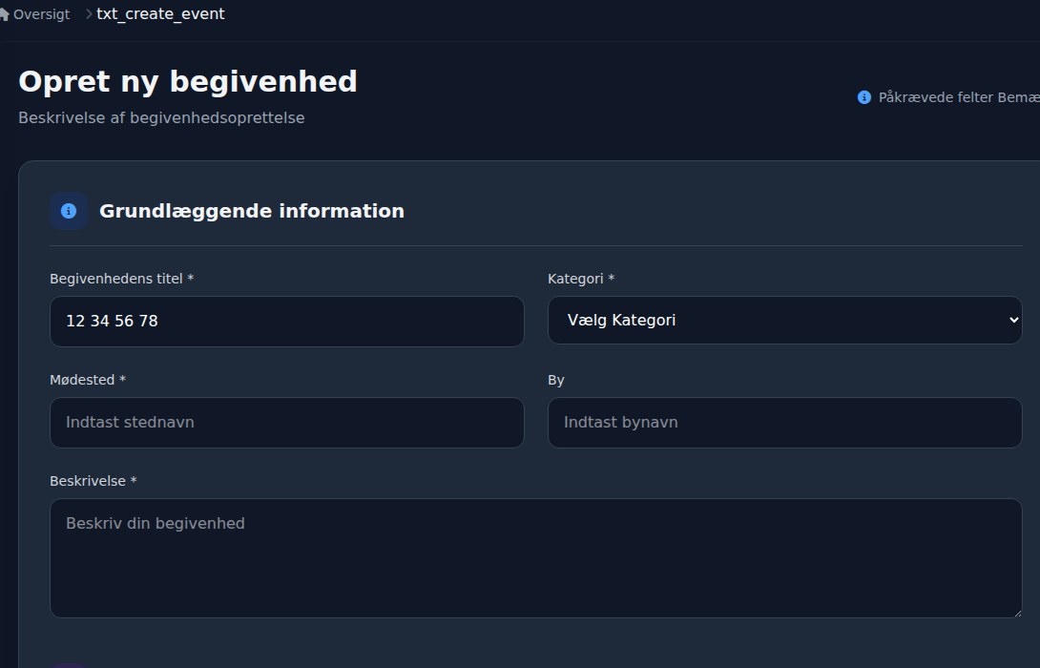1040x668 pixels.
Task: Select the txt_create_event breadcrumb
Action: [x=160, y=14]
